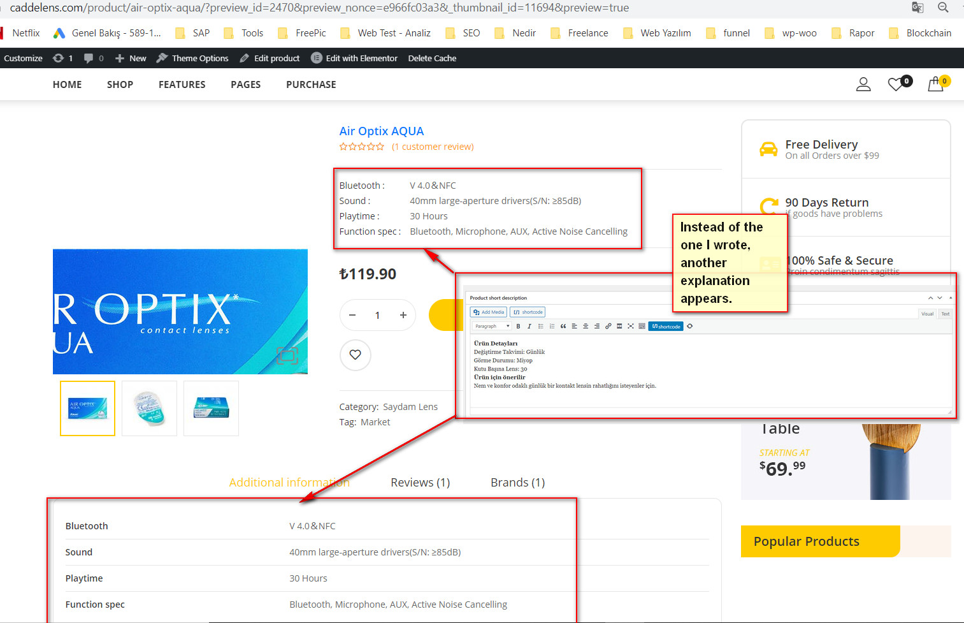Click the blue shortcode toolbar button
Screen dimensions: 964x623
(666, 326)
